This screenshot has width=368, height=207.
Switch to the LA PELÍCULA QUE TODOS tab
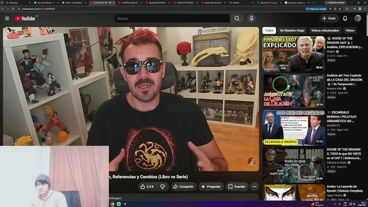129,3
